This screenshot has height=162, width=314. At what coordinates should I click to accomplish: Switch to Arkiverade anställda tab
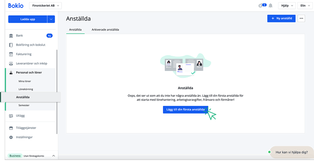click(x=105, y=29)
